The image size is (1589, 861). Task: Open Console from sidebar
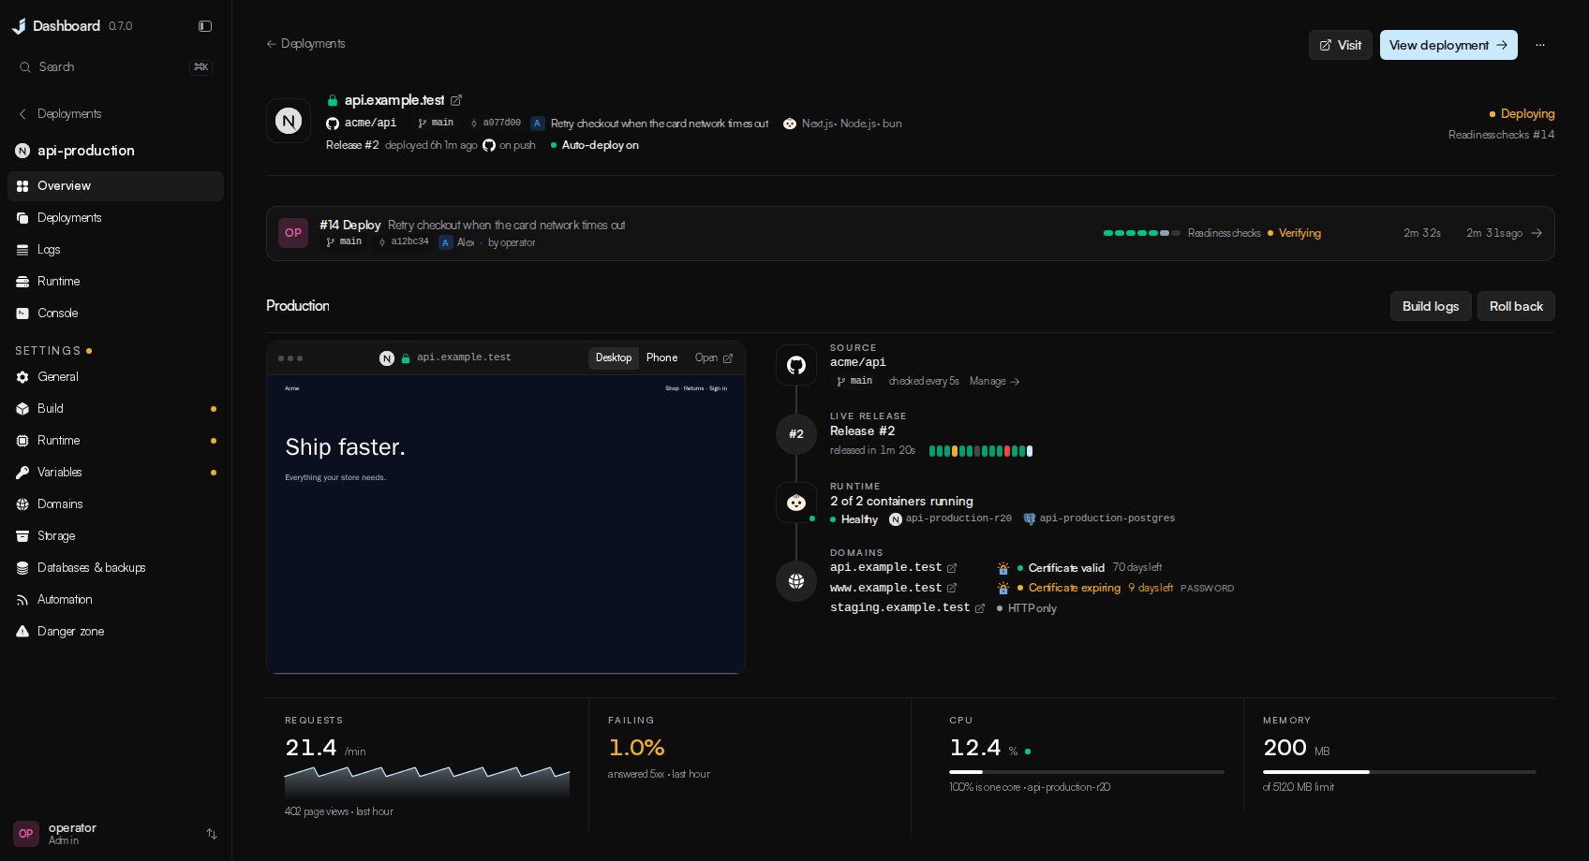coord(115,314)
